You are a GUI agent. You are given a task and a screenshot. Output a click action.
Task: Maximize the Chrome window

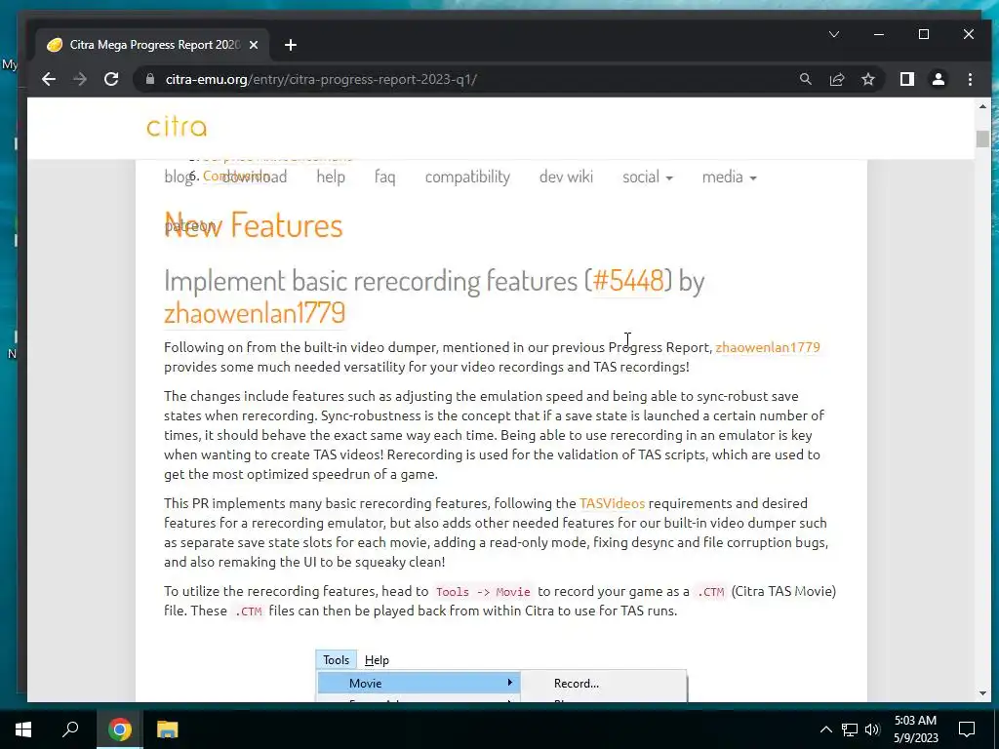point(923,34)
